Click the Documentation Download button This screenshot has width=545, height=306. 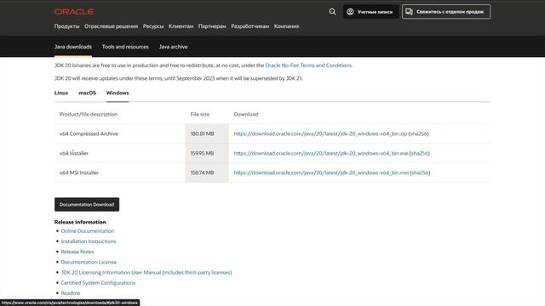pos(87,204)
